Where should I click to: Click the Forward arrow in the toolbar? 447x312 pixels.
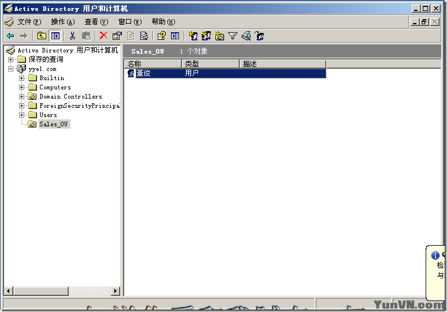24,36
